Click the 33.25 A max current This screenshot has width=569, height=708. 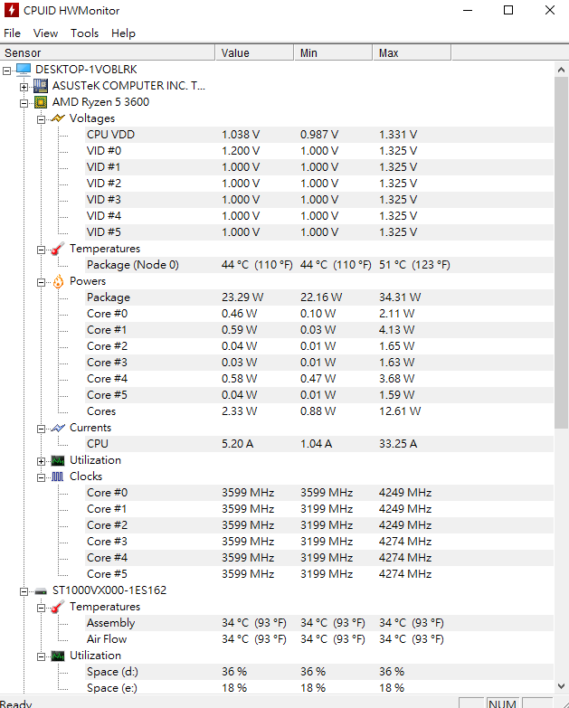tap(398, 444)
